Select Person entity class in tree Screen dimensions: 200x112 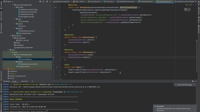[22, 26]
